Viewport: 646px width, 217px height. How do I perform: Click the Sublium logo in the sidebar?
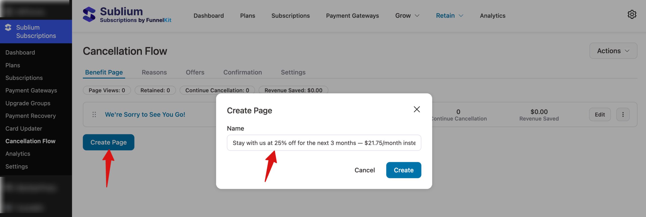8,28
